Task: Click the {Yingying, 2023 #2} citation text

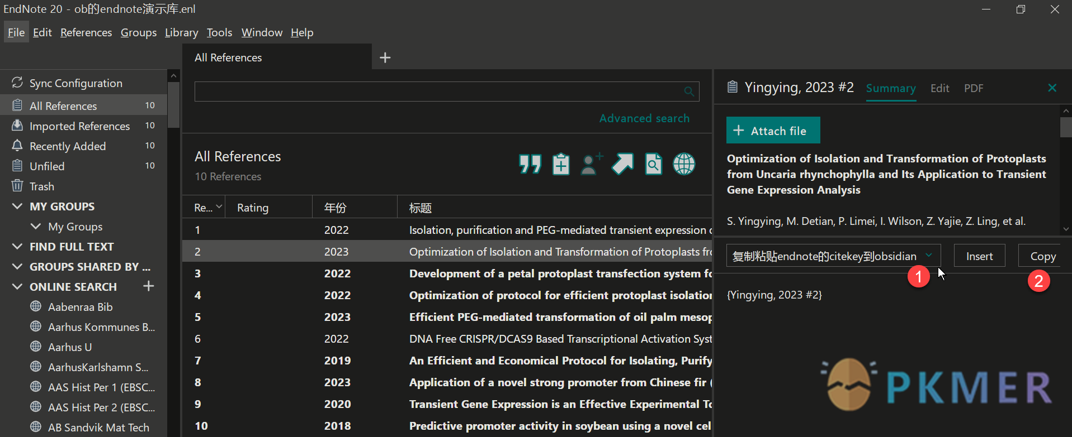Action: 775,295
